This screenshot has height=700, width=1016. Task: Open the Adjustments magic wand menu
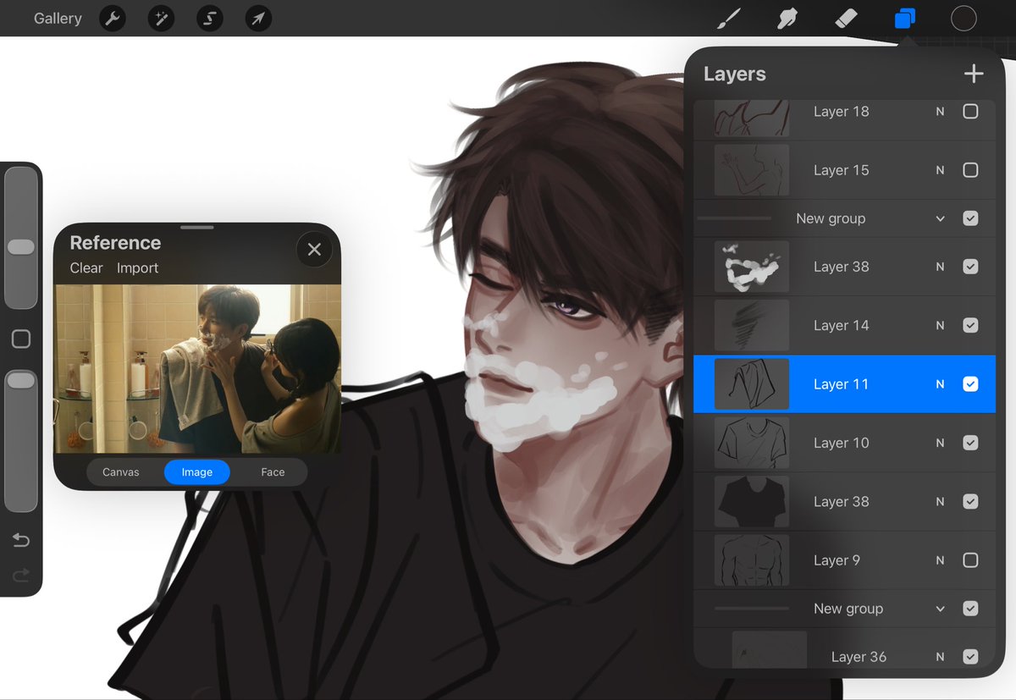[161, 18]
